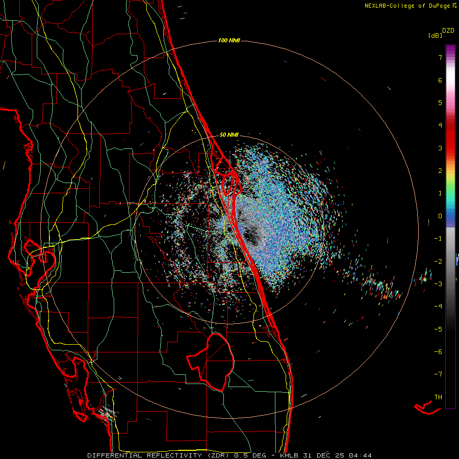The height and width of the screenshot is (459, 459).
Task: Select the -6 dB scale label
Action: pos(438,352)
